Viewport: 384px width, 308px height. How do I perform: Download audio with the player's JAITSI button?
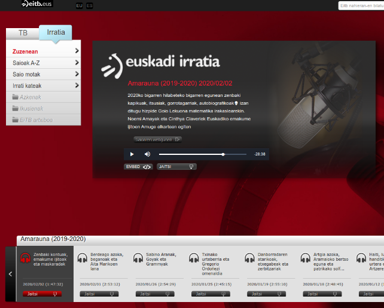[176, 167]
